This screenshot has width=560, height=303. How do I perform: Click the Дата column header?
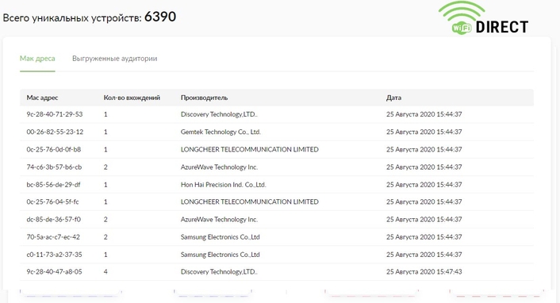(393, 98)
